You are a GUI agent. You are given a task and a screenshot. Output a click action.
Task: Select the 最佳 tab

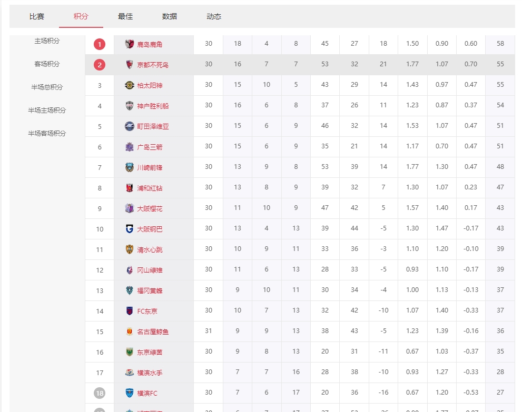coord(125,16)
